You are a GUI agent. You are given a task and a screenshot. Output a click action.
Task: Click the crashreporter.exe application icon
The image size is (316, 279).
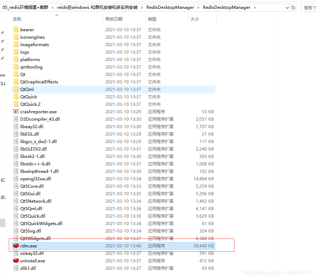(x=16, y=111)
